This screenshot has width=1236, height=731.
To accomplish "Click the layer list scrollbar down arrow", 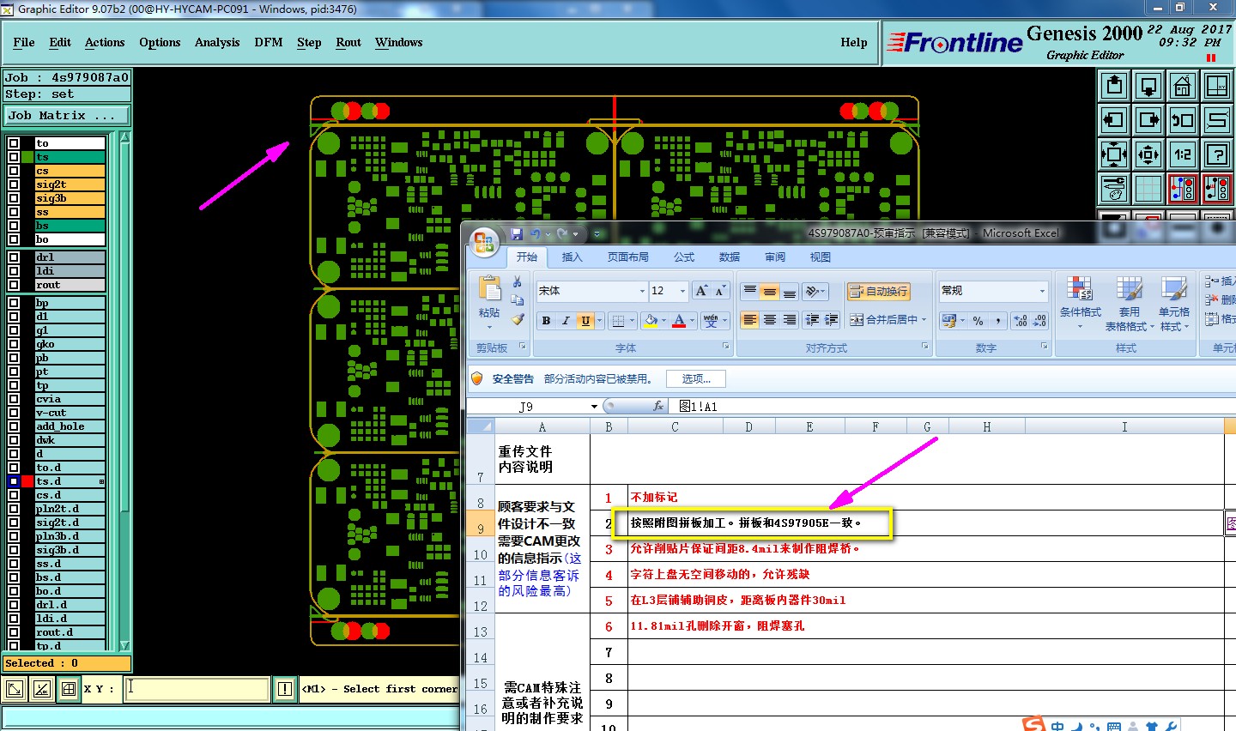I will [124, 645].
